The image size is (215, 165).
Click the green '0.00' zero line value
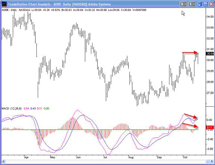46,109
